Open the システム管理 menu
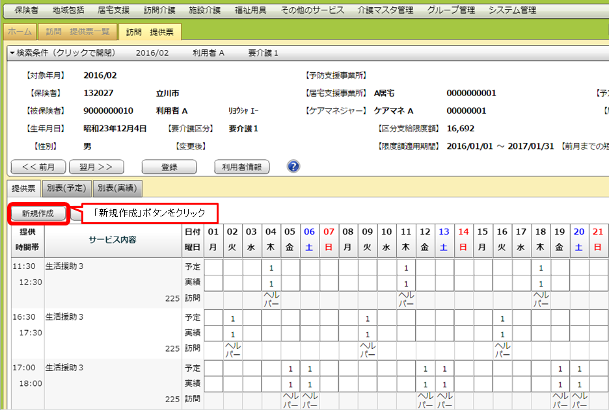 point(512,10)
